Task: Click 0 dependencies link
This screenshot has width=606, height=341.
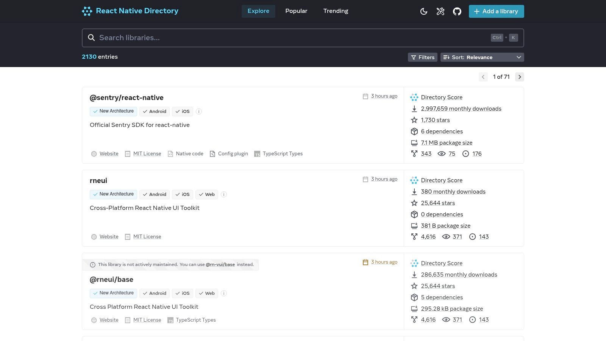Action: point(442,214)
